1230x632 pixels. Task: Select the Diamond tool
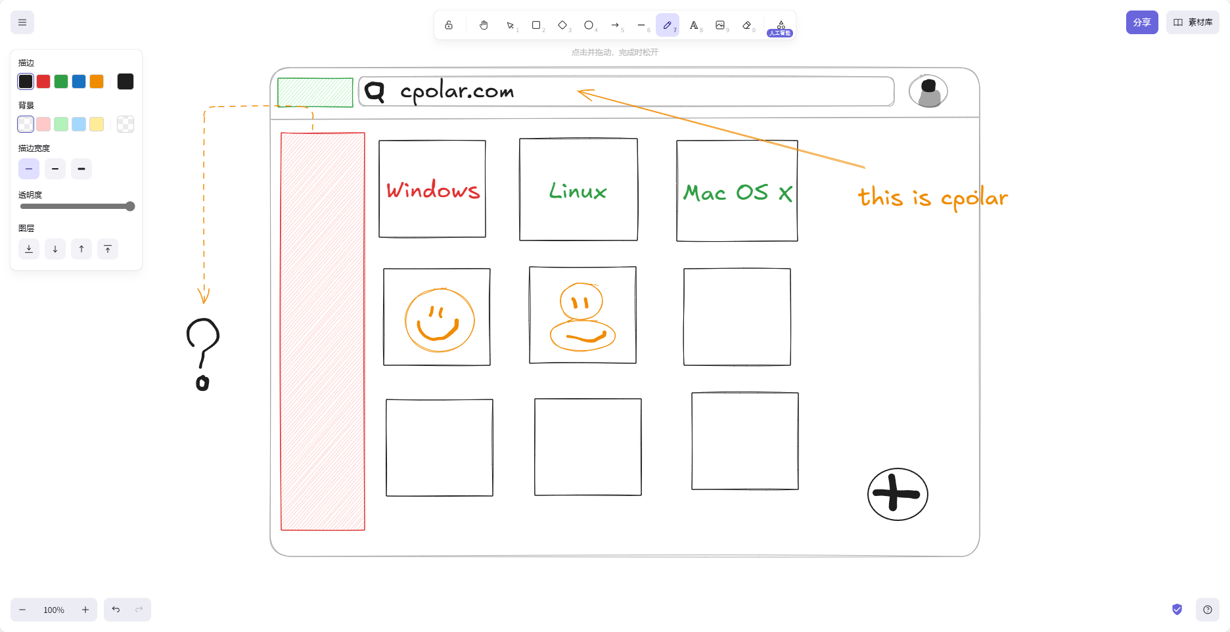click(563, 25)
